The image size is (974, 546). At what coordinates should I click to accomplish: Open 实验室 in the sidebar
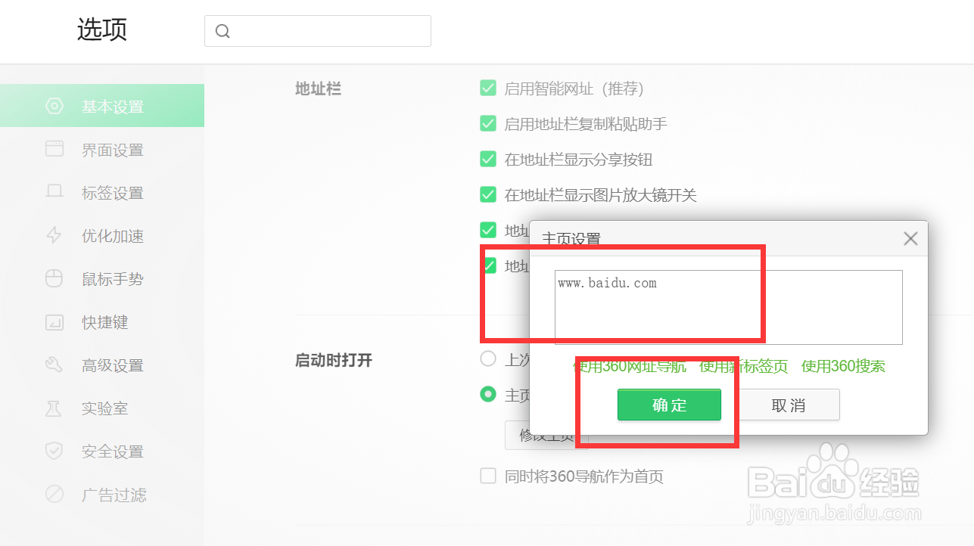coord(102,408)
